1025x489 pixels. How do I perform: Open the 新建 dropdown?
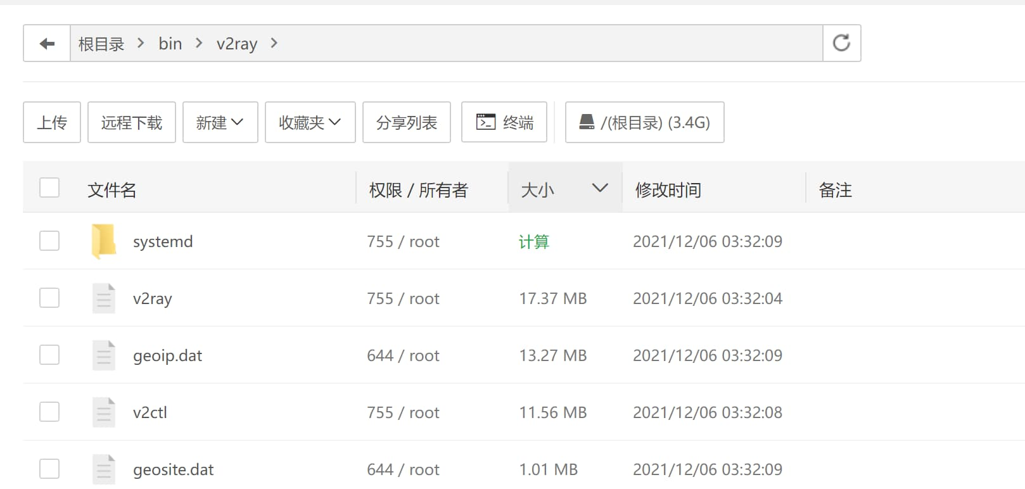point(220,122)
